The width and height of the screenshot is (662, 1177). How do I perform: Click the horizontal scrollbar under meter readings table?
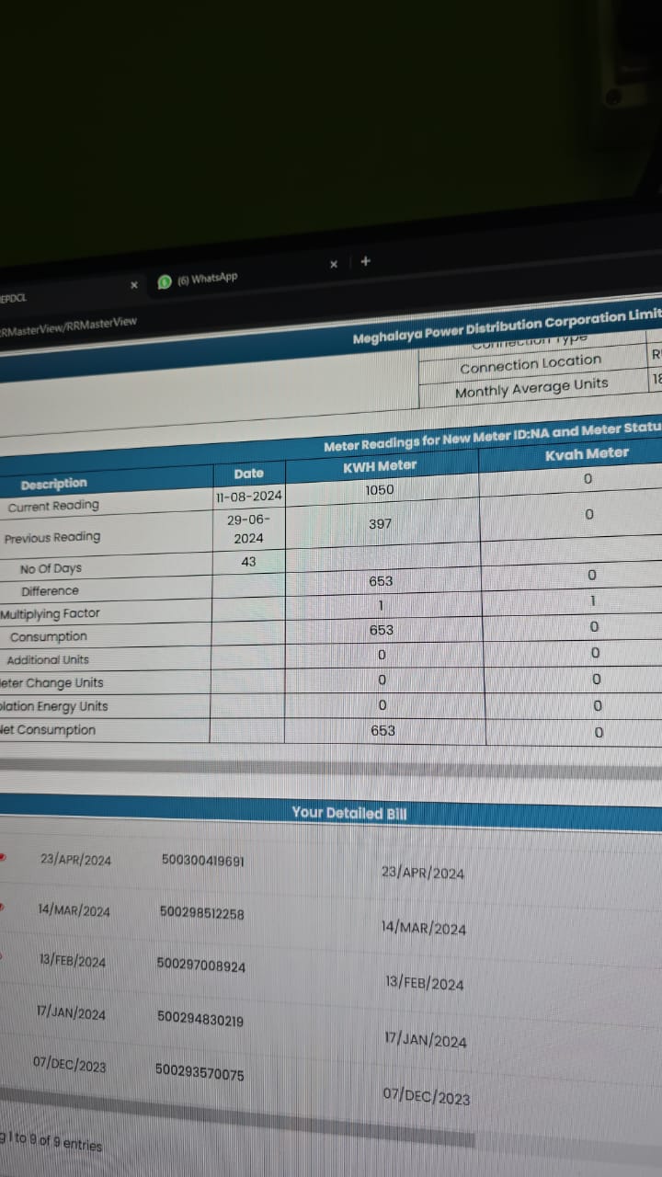pos(331,768)
